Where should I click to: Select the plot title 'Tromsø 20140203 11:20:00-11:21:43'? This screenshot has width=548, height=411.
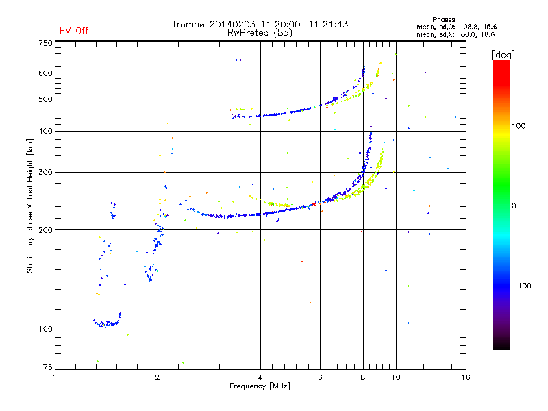pyautogui.click(x=260, y=24)
